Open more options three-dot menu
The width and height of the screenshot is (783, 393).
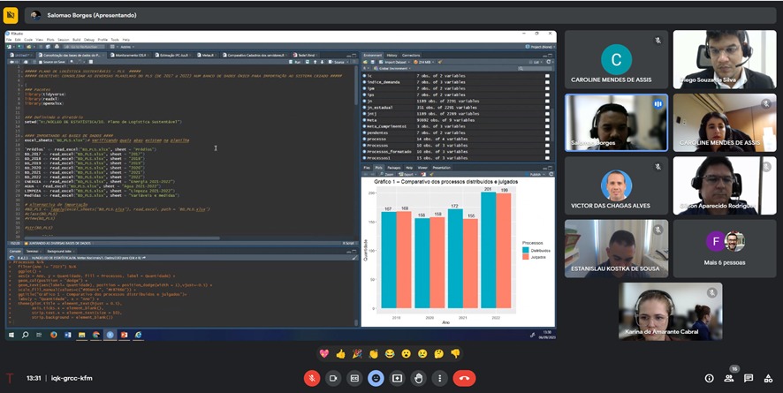pos(439,379)
